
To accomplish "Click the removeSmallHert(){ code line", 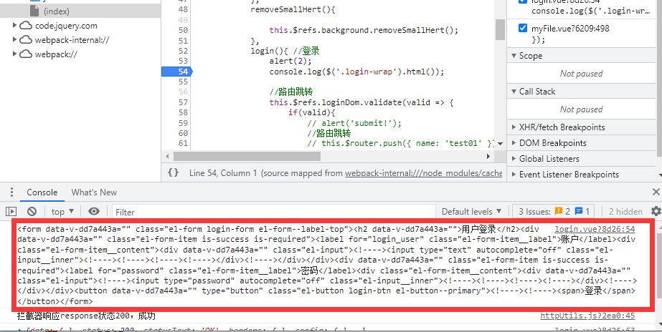I will [293, 9].
